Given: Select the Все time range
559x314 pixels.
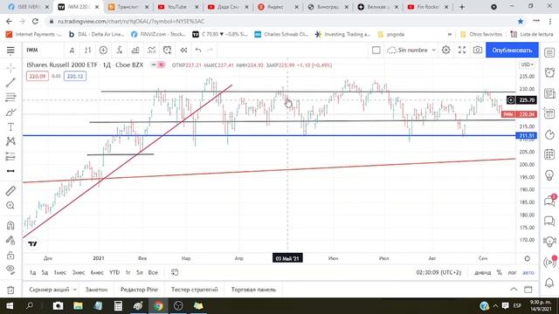Looking at the screenshot, I should click(x=153, y=272).
